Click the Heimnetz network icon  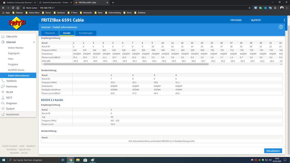click(3, 86)
